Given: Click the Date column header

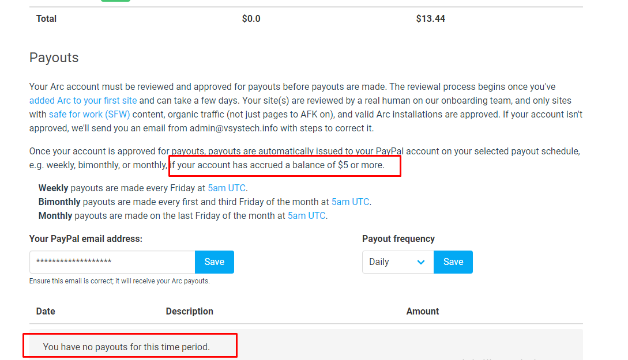Looking at the screenshot, I should click(46, 311).
